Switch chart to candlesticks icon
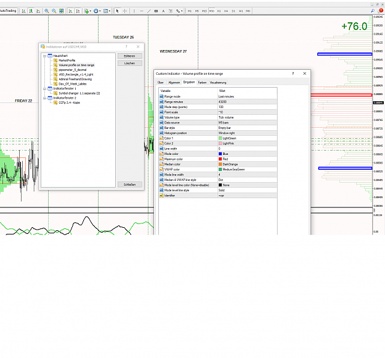The image size is (385, 358). (31, 11)
